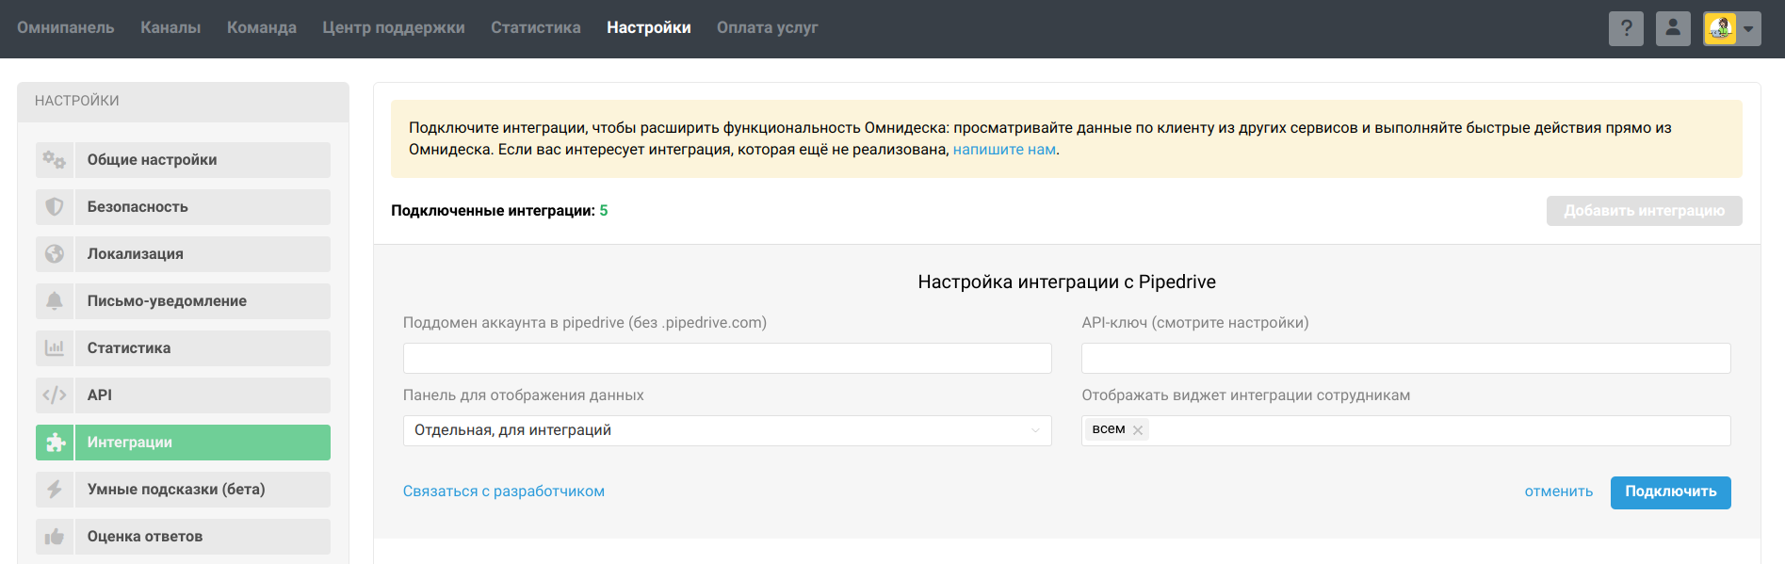Click the bell icon for Письмо-уведомление
This screenshot has width=1785, height=564.
click(55, 301)
